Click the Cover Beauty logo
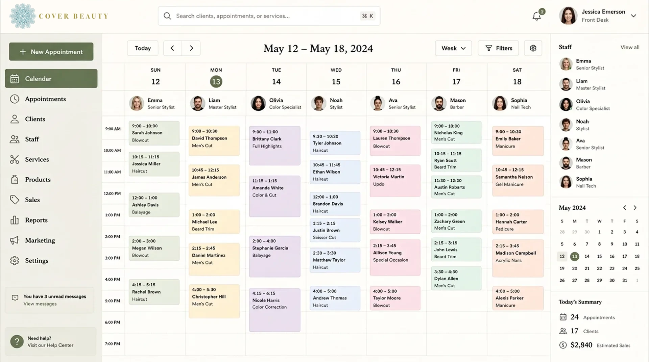 [x=59, y=16]
